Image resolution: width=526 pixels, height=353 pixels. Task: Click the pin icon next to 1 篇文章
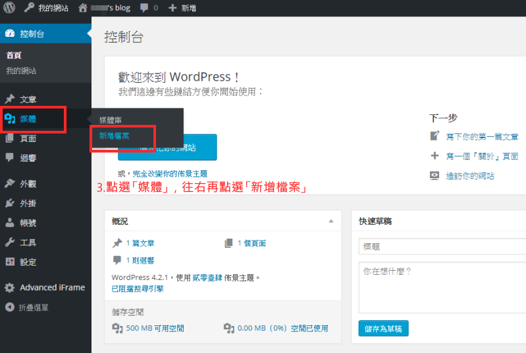[117, 243]
